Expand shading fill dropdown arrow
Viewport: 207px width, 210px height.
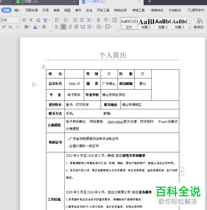point(103,27)
